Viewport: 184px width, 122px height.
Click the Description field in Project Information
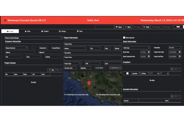[93, 53]
